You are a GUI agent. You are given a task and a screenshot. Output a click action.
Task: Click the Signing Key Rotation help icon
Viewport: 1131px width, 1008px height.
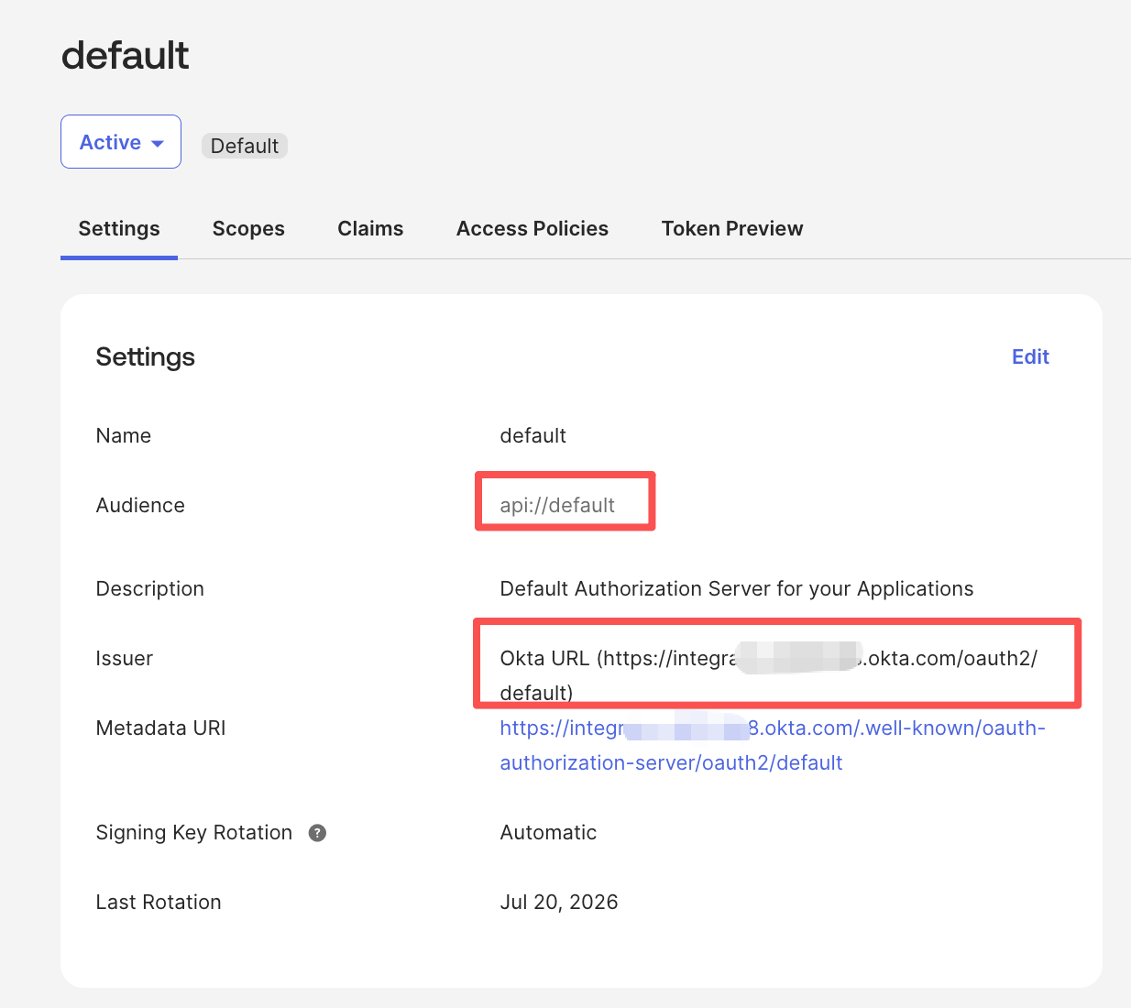coord(317,833)
